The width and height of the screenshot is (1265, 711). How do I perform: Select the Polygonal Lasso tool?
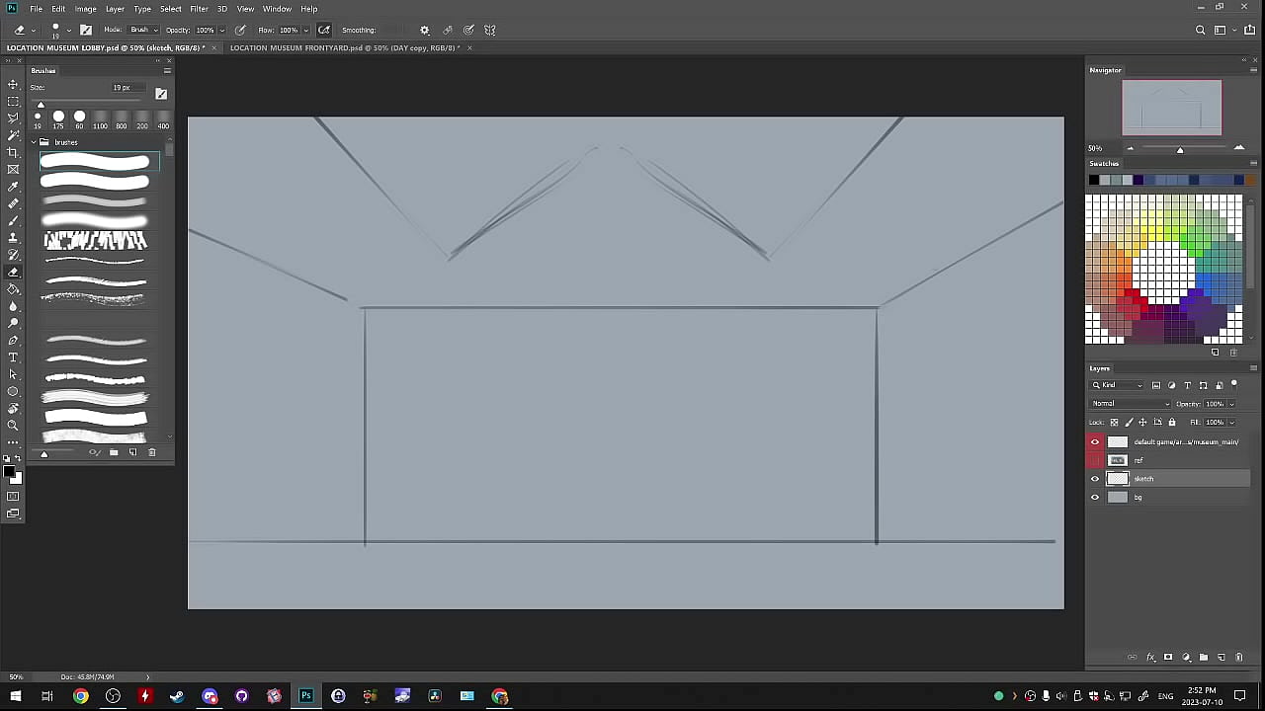pyautogui.click(x=13, y=118)
